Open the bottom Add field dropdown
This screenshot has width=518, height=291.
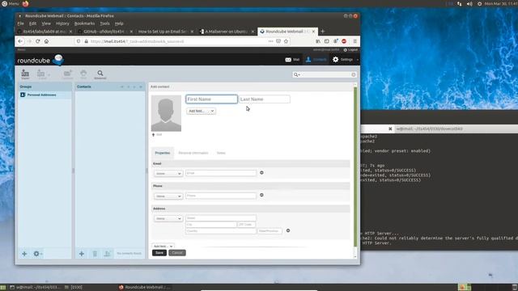pyautogui.click(x=163, y=247)
